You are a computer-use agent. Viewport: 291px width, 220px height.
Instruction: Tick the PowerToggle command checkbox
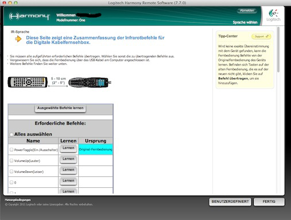click(11, 149)
